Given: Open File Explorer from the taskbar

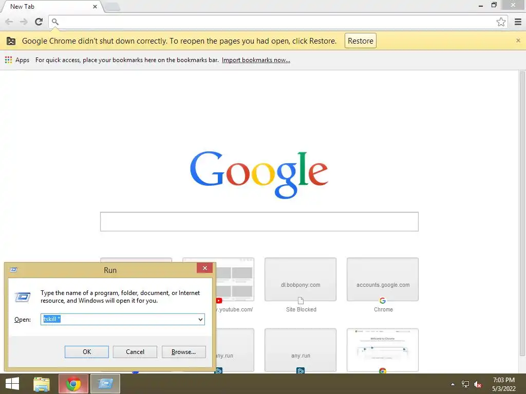Looking at the screenshot, I should point(42,384).
